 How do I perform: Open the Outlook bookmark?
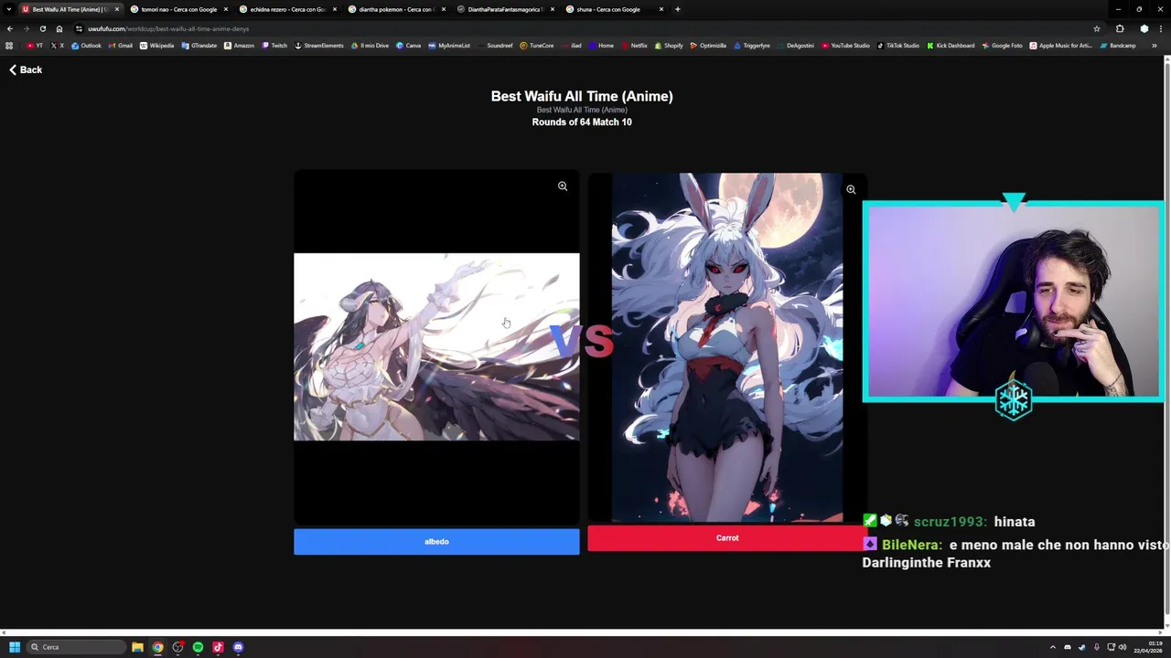(87, 46)
